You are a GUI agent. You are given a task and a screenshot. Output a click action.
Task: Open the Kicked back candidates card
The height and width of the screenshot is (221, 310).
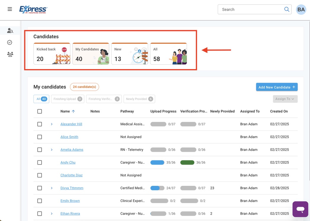pyautogui.click(x=52, y=54)
